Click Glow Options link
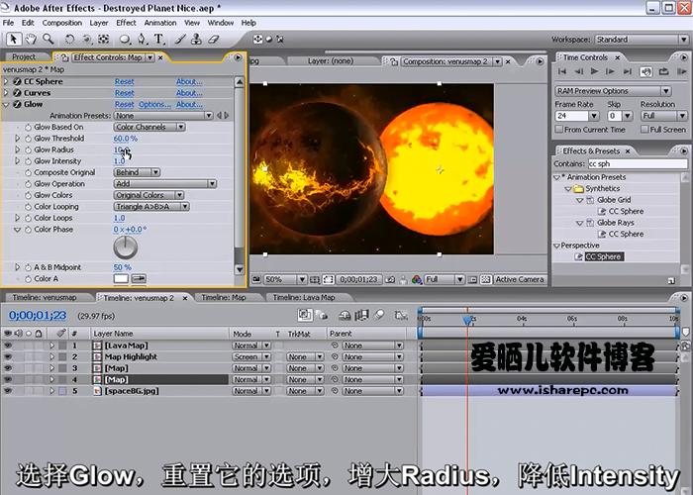693x495 pixels. tap(154, 104)
